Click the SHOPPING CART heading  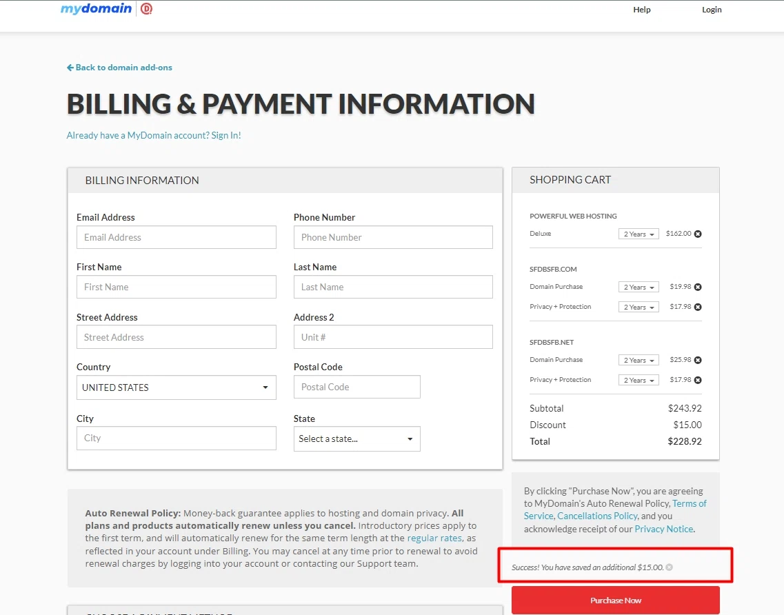pos(570,180)
